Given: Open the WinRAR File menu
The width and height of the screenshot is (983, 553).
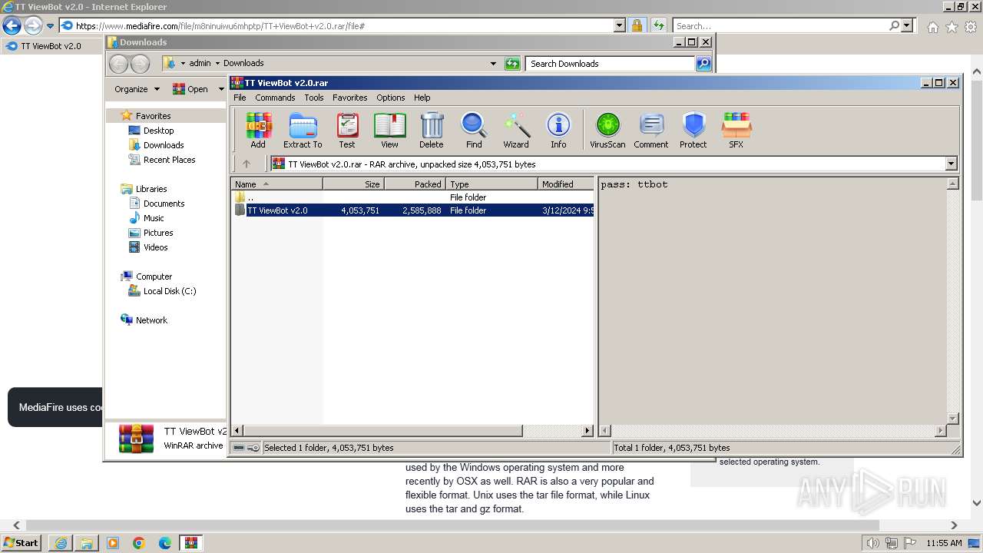Looking at the screenshot, I should [x=240, y=98].
